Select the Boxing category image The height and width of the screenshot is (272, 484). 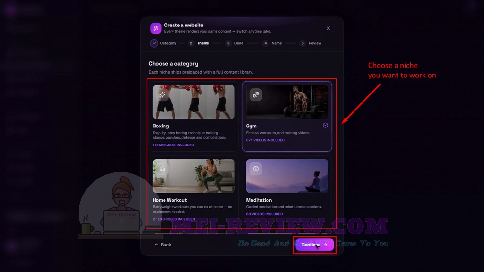tap(193, 102)
